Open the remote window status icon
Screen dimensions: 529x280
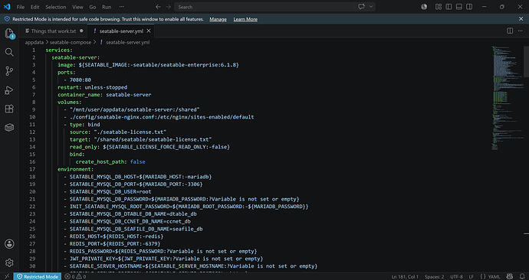pyautogui.click(x=7, y=277)
